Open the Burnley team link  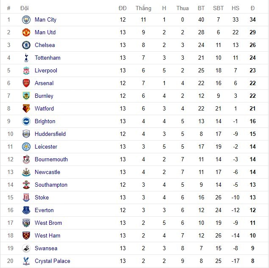(x=44, y=96)
